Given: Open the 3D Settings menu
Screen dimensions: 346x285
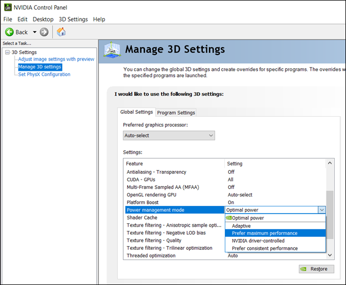Looking at the screenshot, I should [x=74, y=19].
